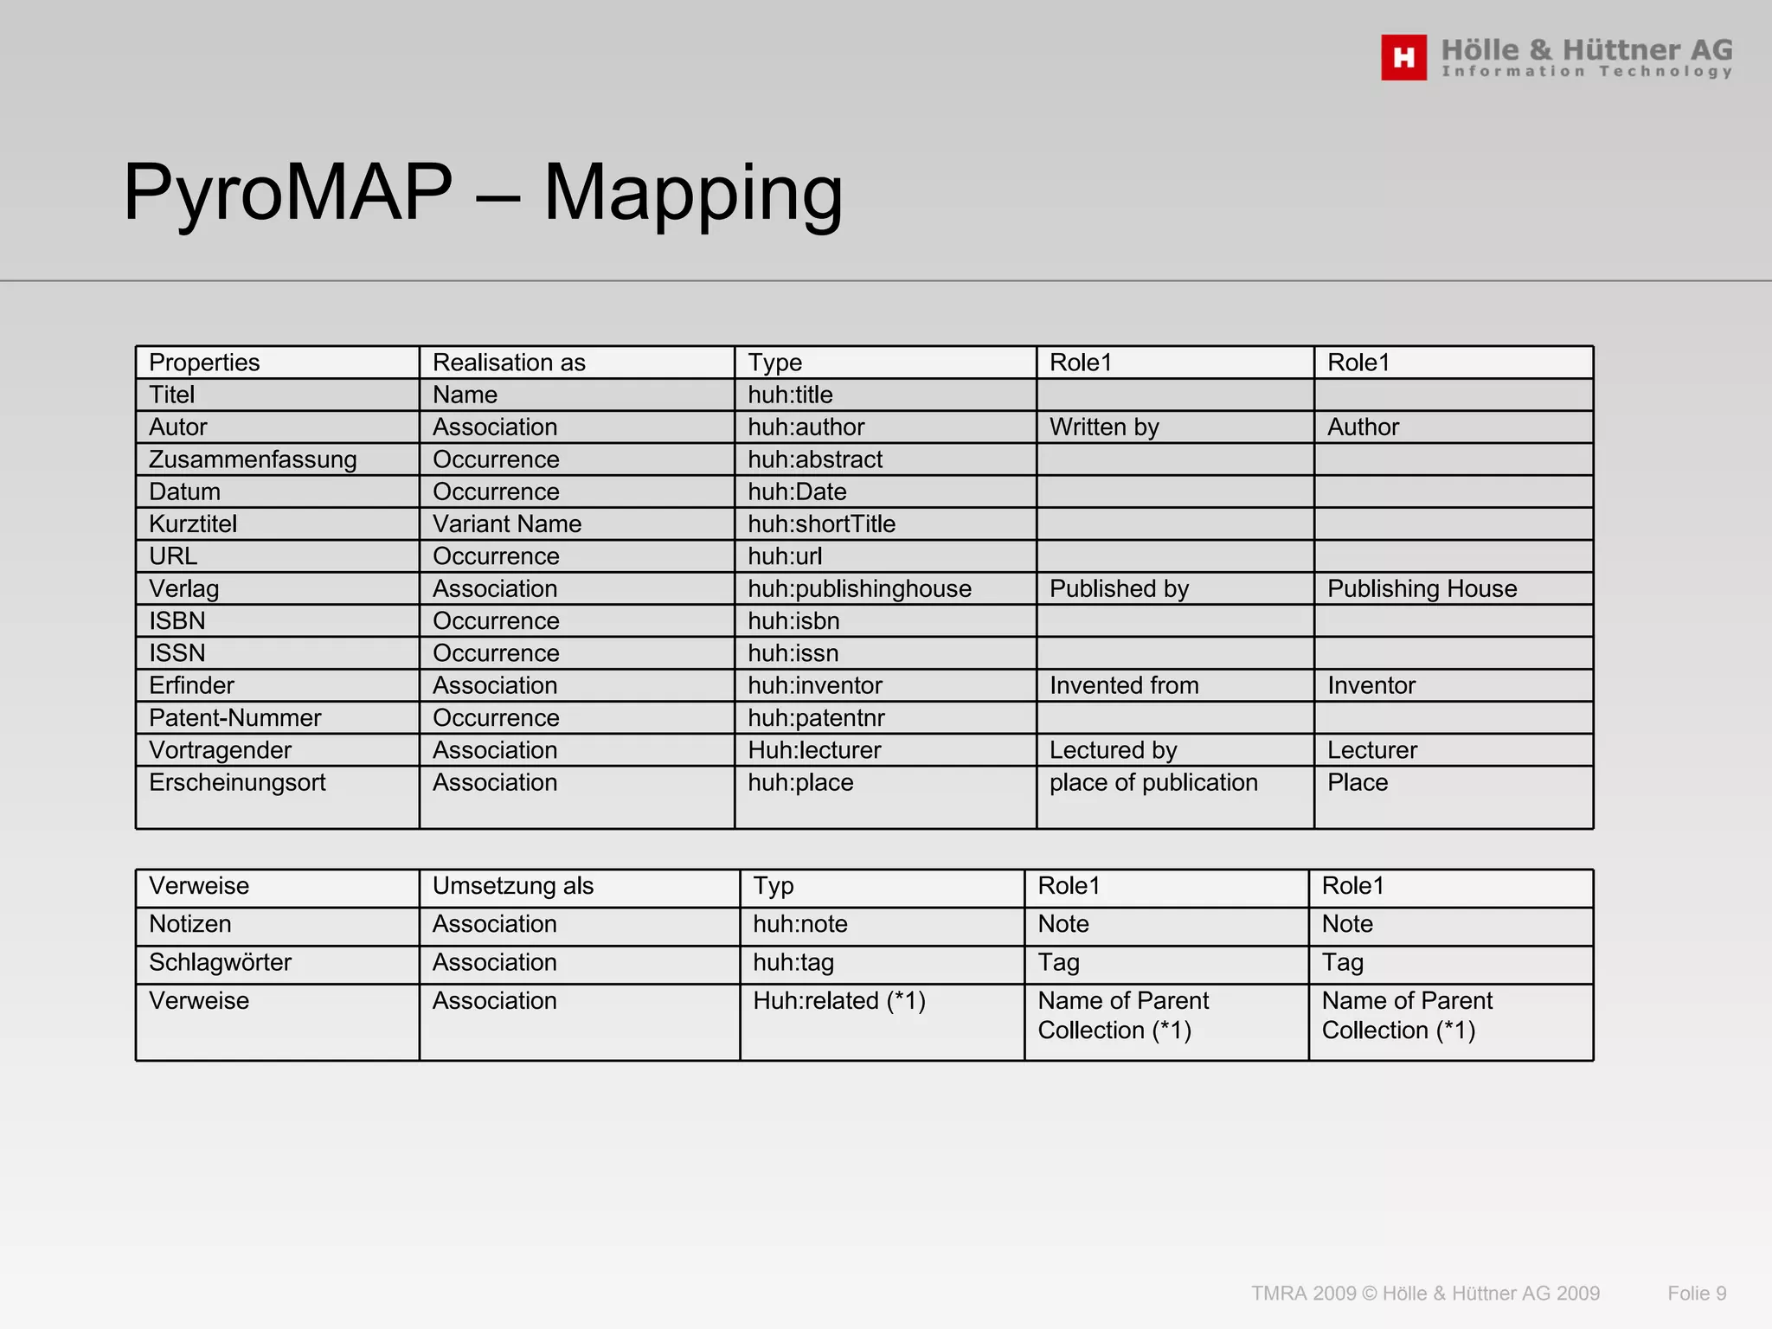Viewport: 1772px width, 1329px height.
Task: Click the Folie 9 slide number
Action: click(1697, 1294)
